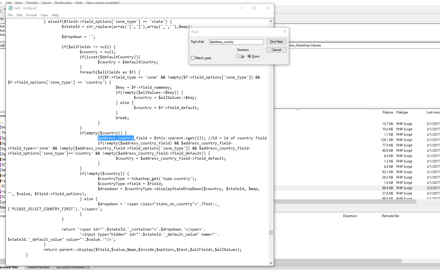This screenshot has height=270, width=440.
Task: Click the sort arrow above file list
Action: (298, 110)
